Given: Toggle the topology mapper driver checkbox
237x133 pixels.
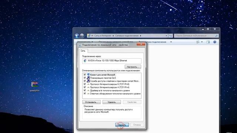Looking at the screenshot, I should [x=85, y=91].
